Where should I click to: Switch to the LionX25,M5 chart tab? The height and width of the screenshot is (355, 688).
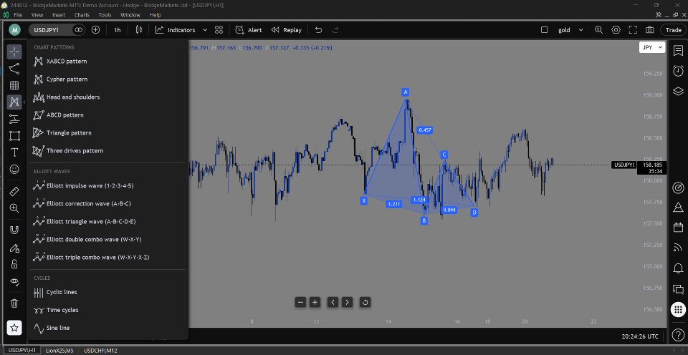pos(60,350)
